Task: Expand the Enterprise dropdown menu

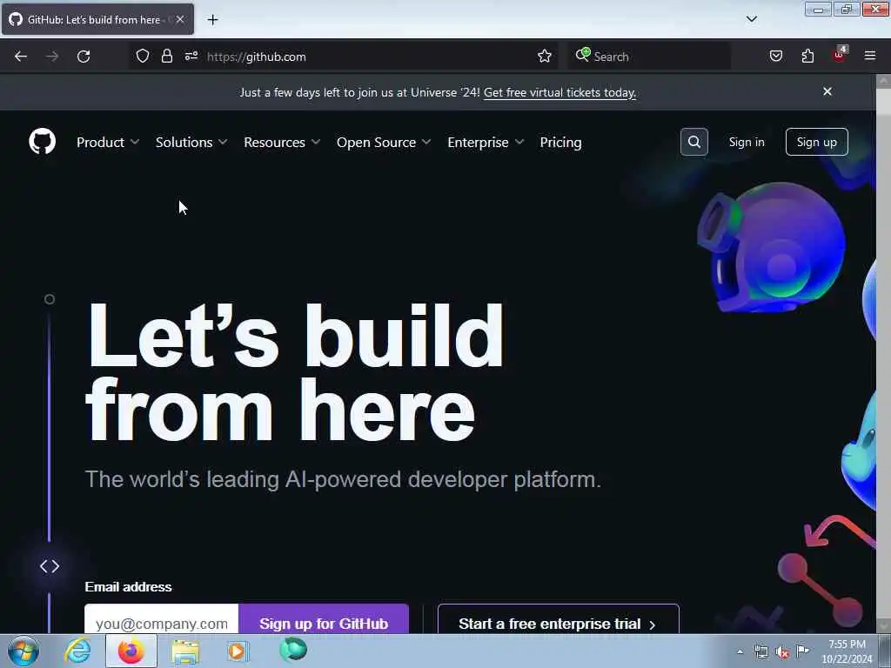Action: [486, 142]
